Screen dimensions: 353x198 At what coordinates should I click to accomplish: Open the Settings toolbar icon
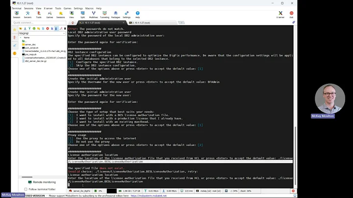click(126, 15)
